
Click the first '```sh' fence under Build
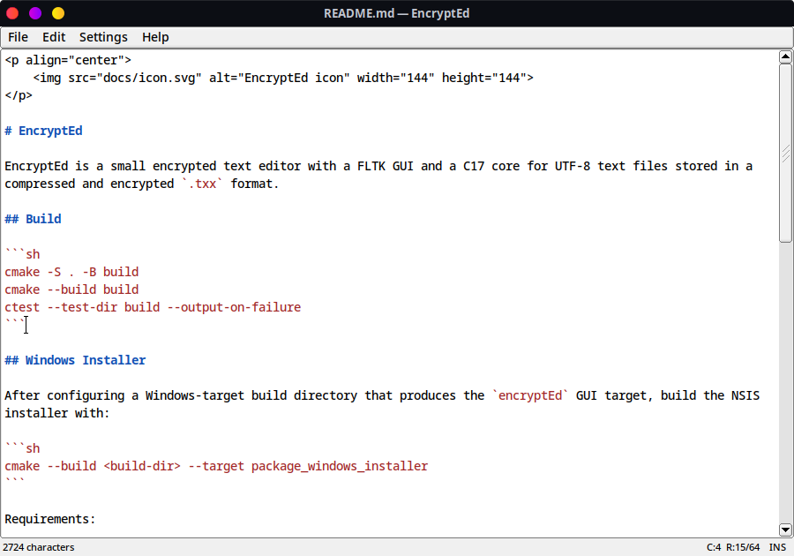tap(22, 254)
